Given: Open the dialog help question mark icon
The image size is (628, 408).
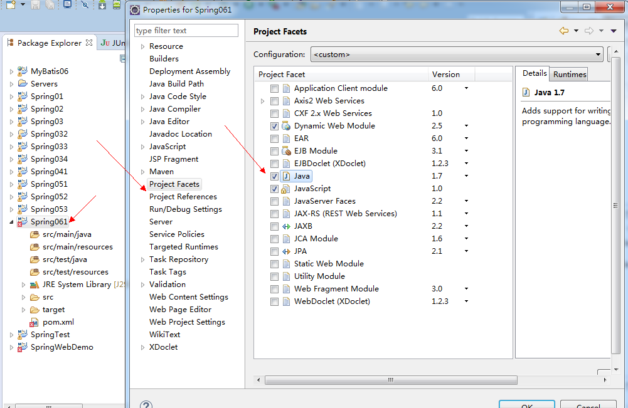Looking at the screenshot, I should coord(146,404).
